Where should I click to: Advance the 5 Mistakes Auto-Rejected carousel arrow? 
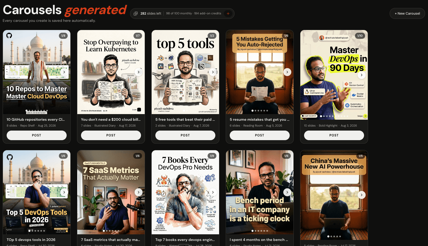pyautogui.click(x=287, y=72)
